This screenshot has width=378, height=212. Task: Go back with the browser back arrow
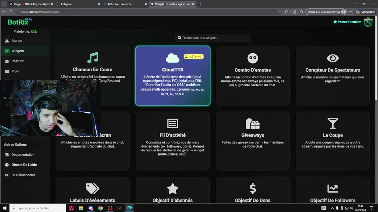(4, 12)
